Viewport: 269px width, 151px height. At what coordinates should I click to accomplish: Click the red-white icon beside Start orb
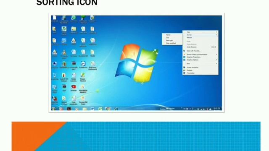[x=61, y=109]
